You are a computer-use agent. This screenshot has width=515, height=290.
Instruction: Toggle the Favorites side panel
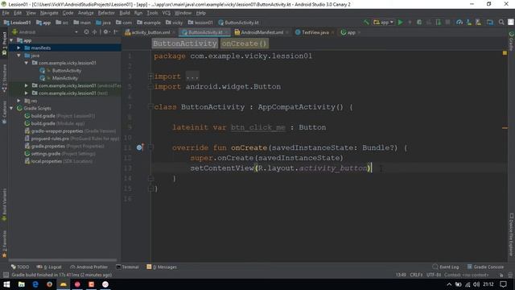click(x=4, y=244)
